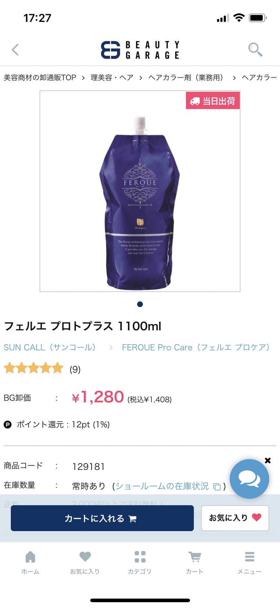Add item with カートに入れる button
Screen dimensions: 280x608
point(102,518)
